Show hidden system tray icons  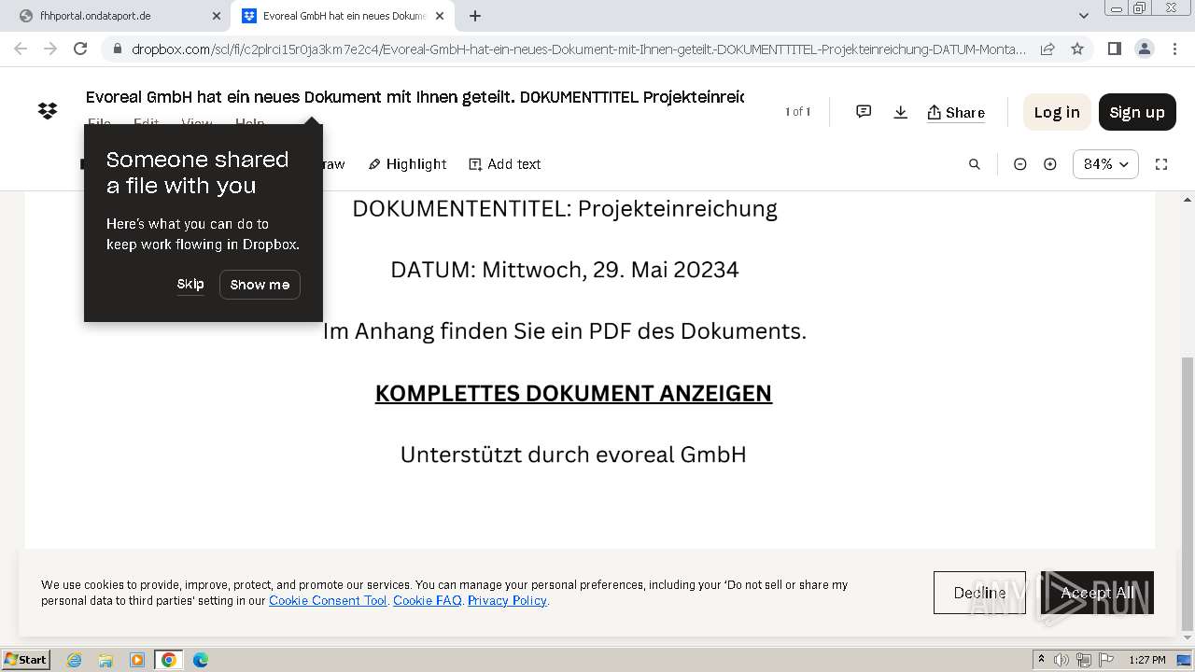pos(1042,660)
